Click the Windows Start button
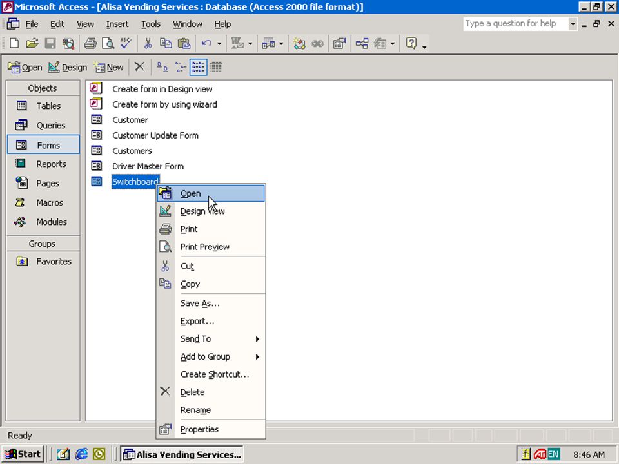Screen dimensions: 619x464 point(23,454)
